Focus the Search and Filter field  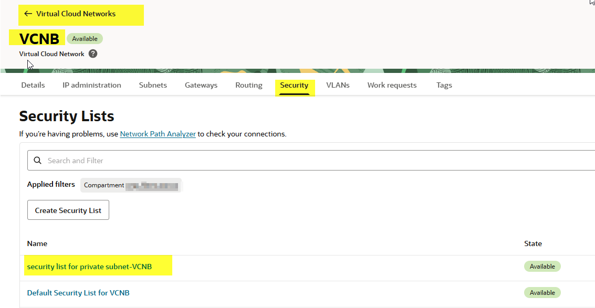(x=315, y=161)
